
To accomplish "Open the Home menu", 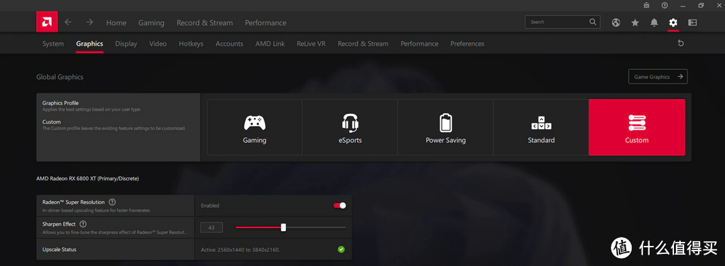I will click(116, 23).
